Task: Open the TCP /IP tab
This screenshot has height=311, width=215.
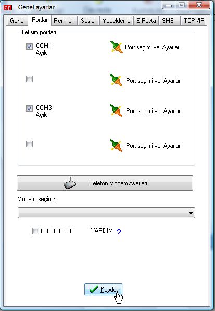Action: coord(194,21)
